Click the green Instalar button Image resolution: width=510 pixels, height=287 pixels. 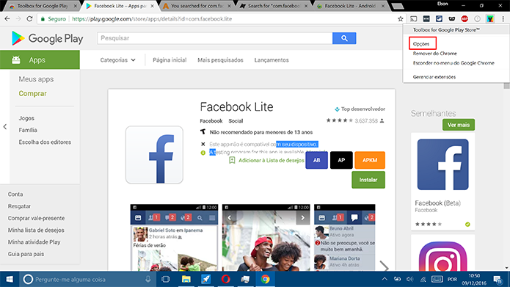pyautogui.click(x=368, y=180)
